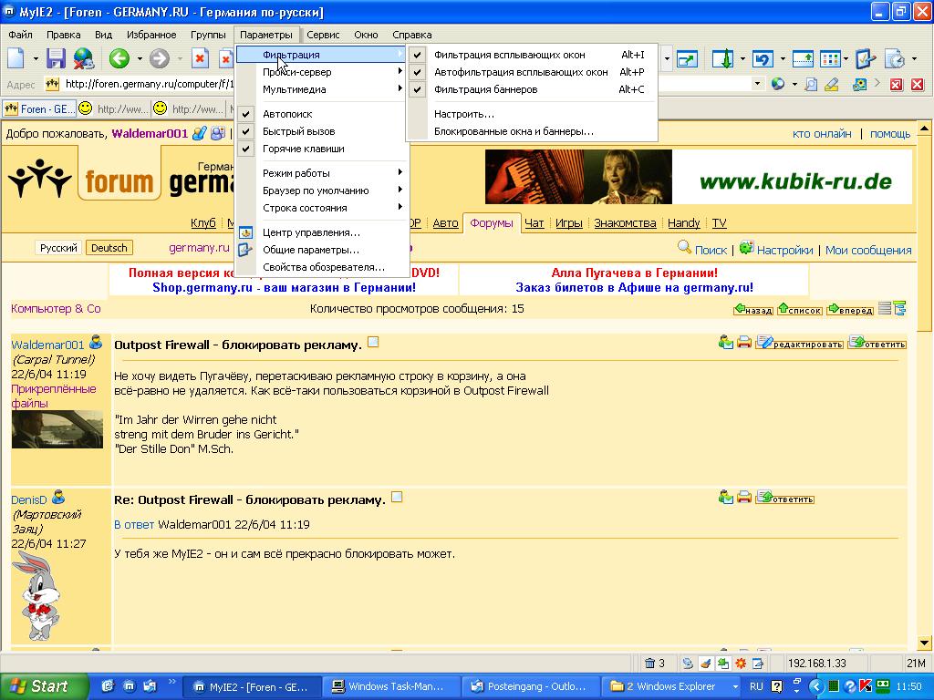The height and width of the screenshot is (700, 934).
Task: Open Windows Task-Manager from taskbar
Action: [392, 686]
